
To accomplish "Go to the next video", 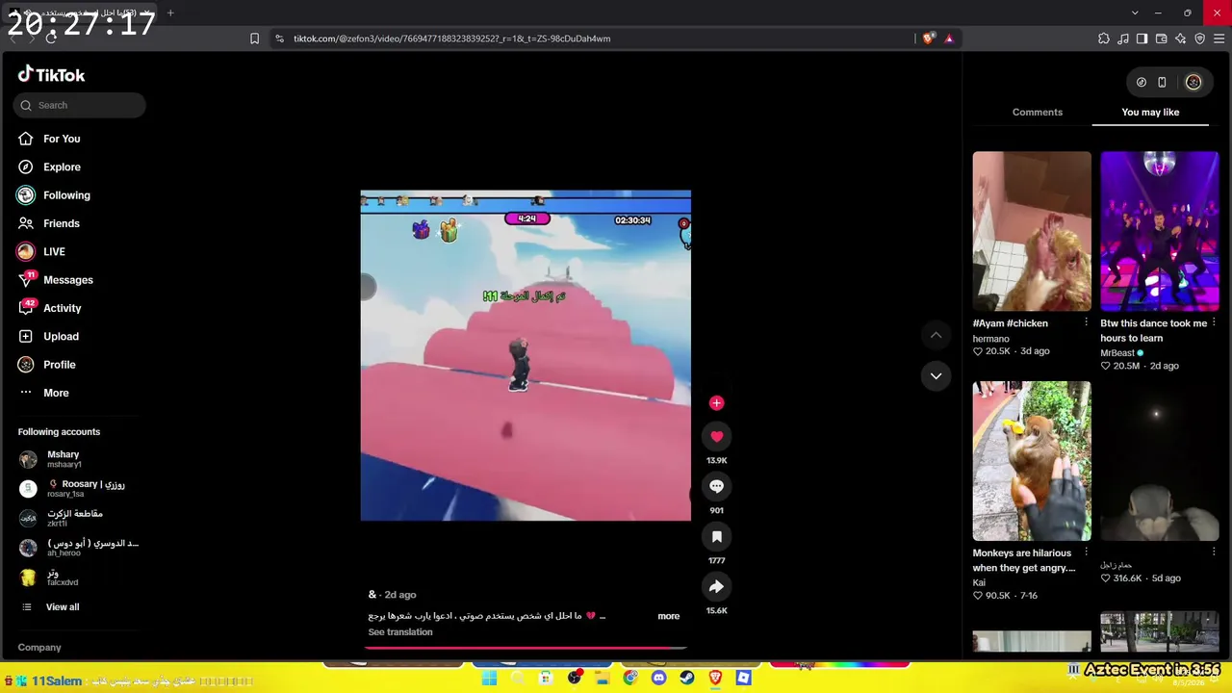I will 936,376.
